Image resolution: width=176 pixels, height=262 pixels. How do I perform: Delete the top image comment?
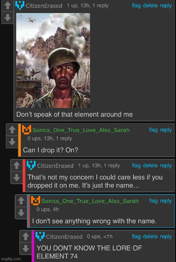coord(150,6)
